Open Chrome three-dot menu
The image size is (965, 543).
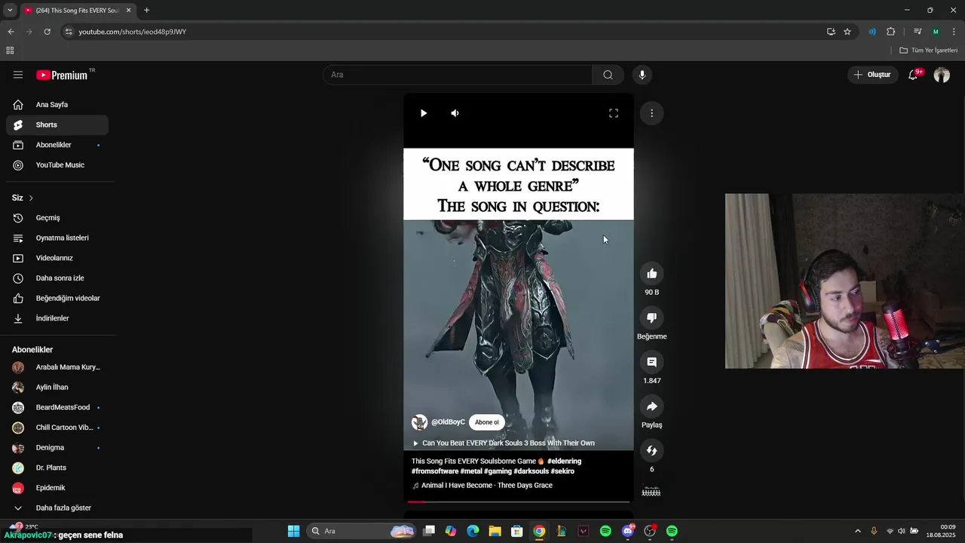[954, 32]
